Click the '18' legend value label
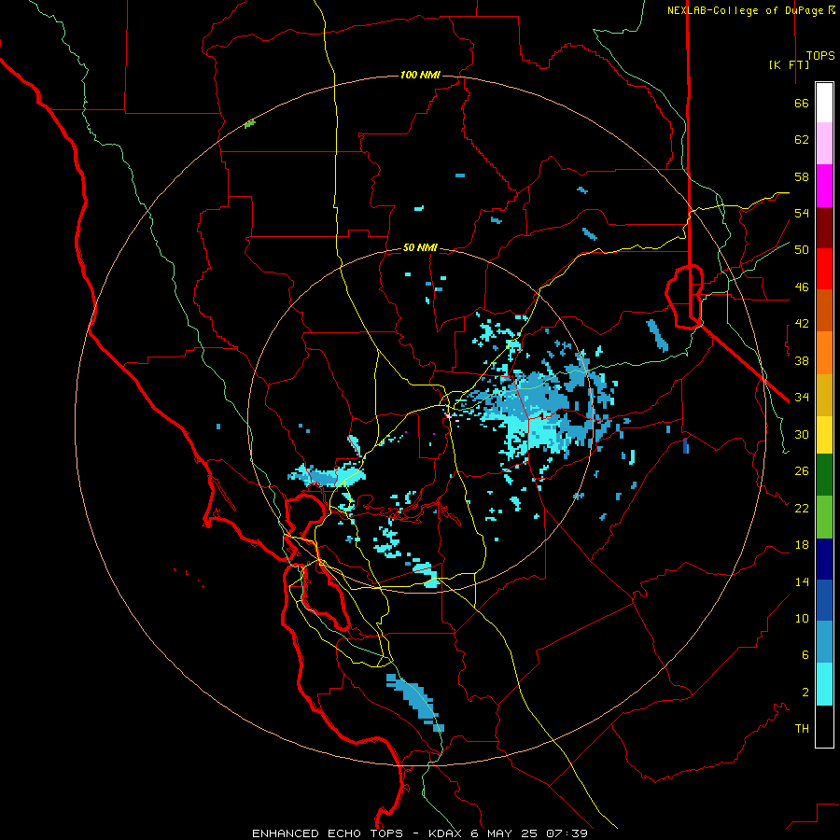This screenshot has width=840, height=840. point(802,545)
